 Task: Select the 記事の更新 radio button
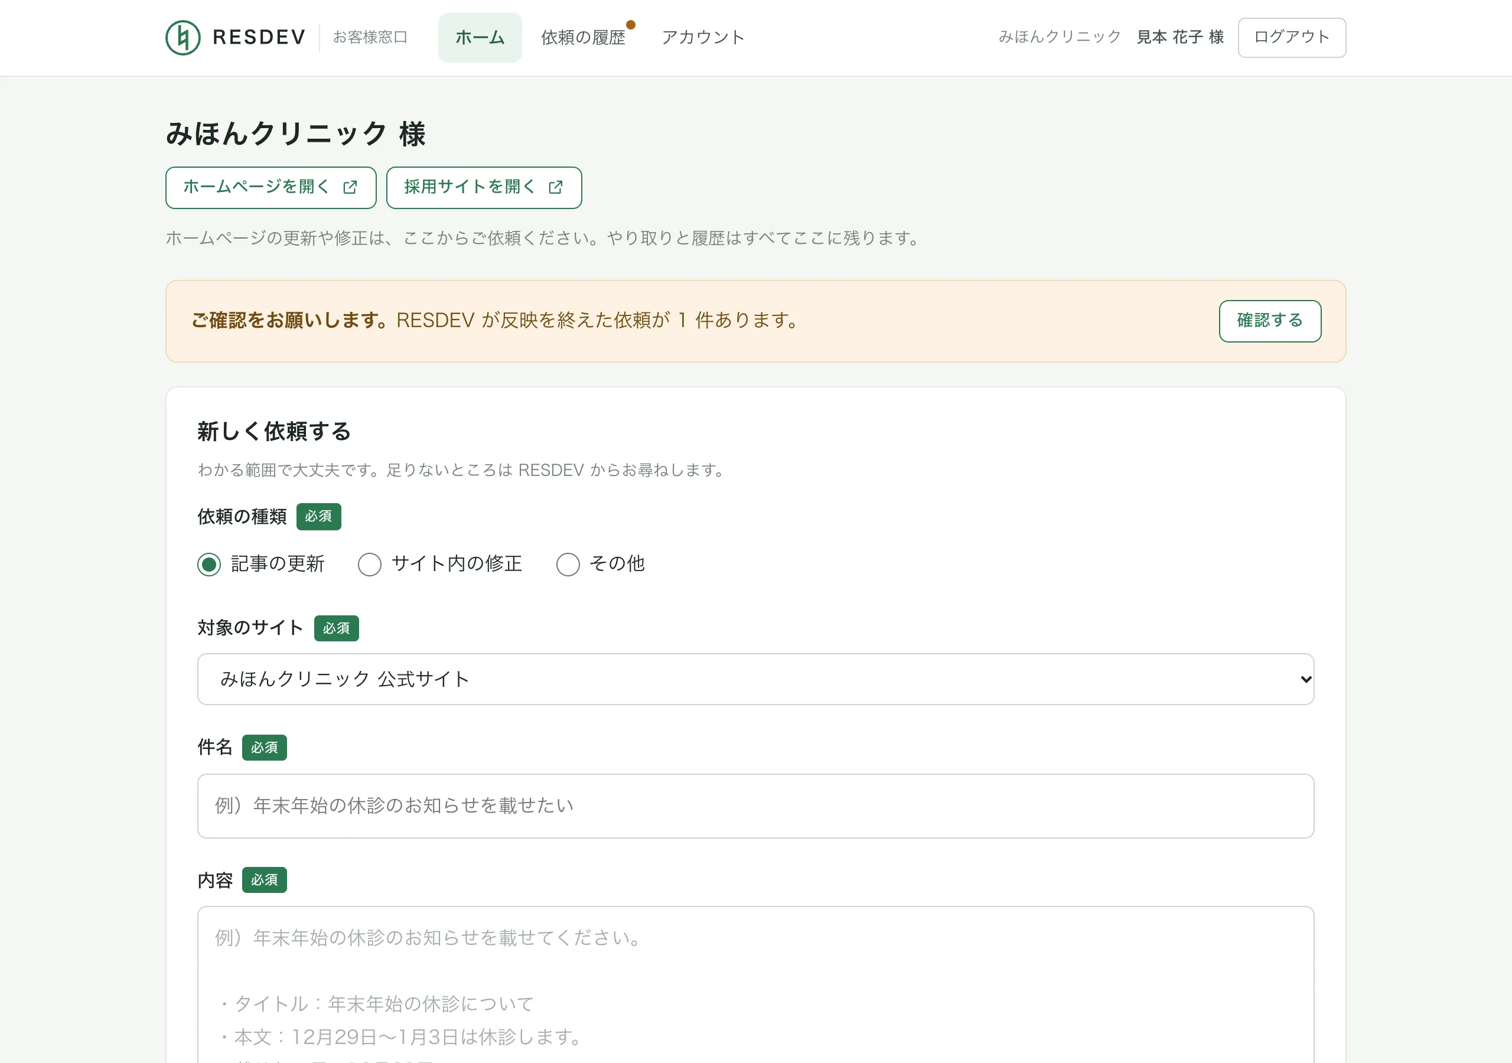click(210, 565)
